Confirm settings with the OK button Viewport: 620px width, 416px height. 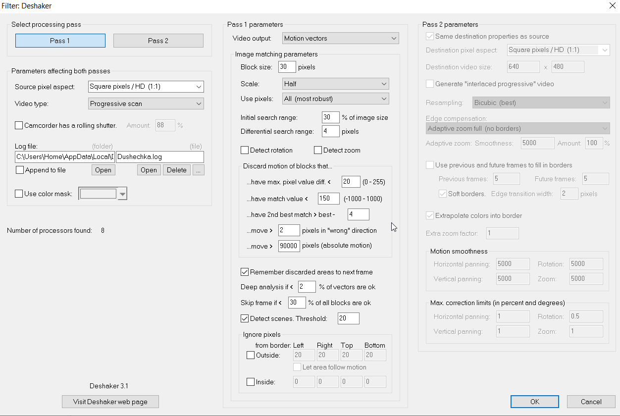535,402
